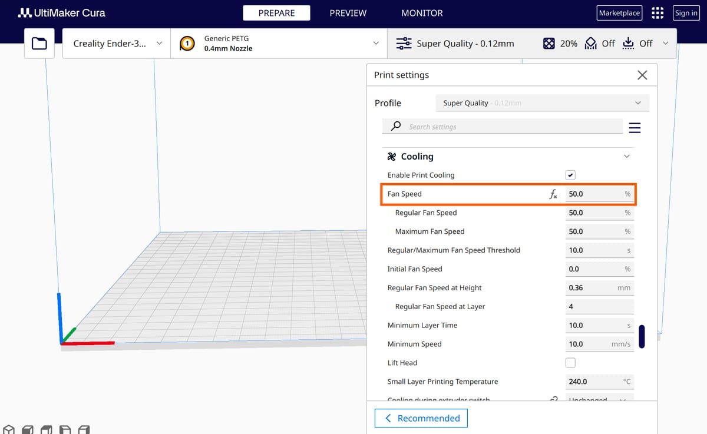Image resolution: width=707 pixels, height=434 pixels.
Task: Open the Creality Ender-3 printer selector
Action: (117, 44)
